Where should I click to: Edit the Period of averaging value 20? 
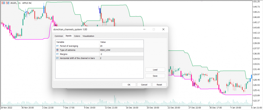click(x=121, y=46)
